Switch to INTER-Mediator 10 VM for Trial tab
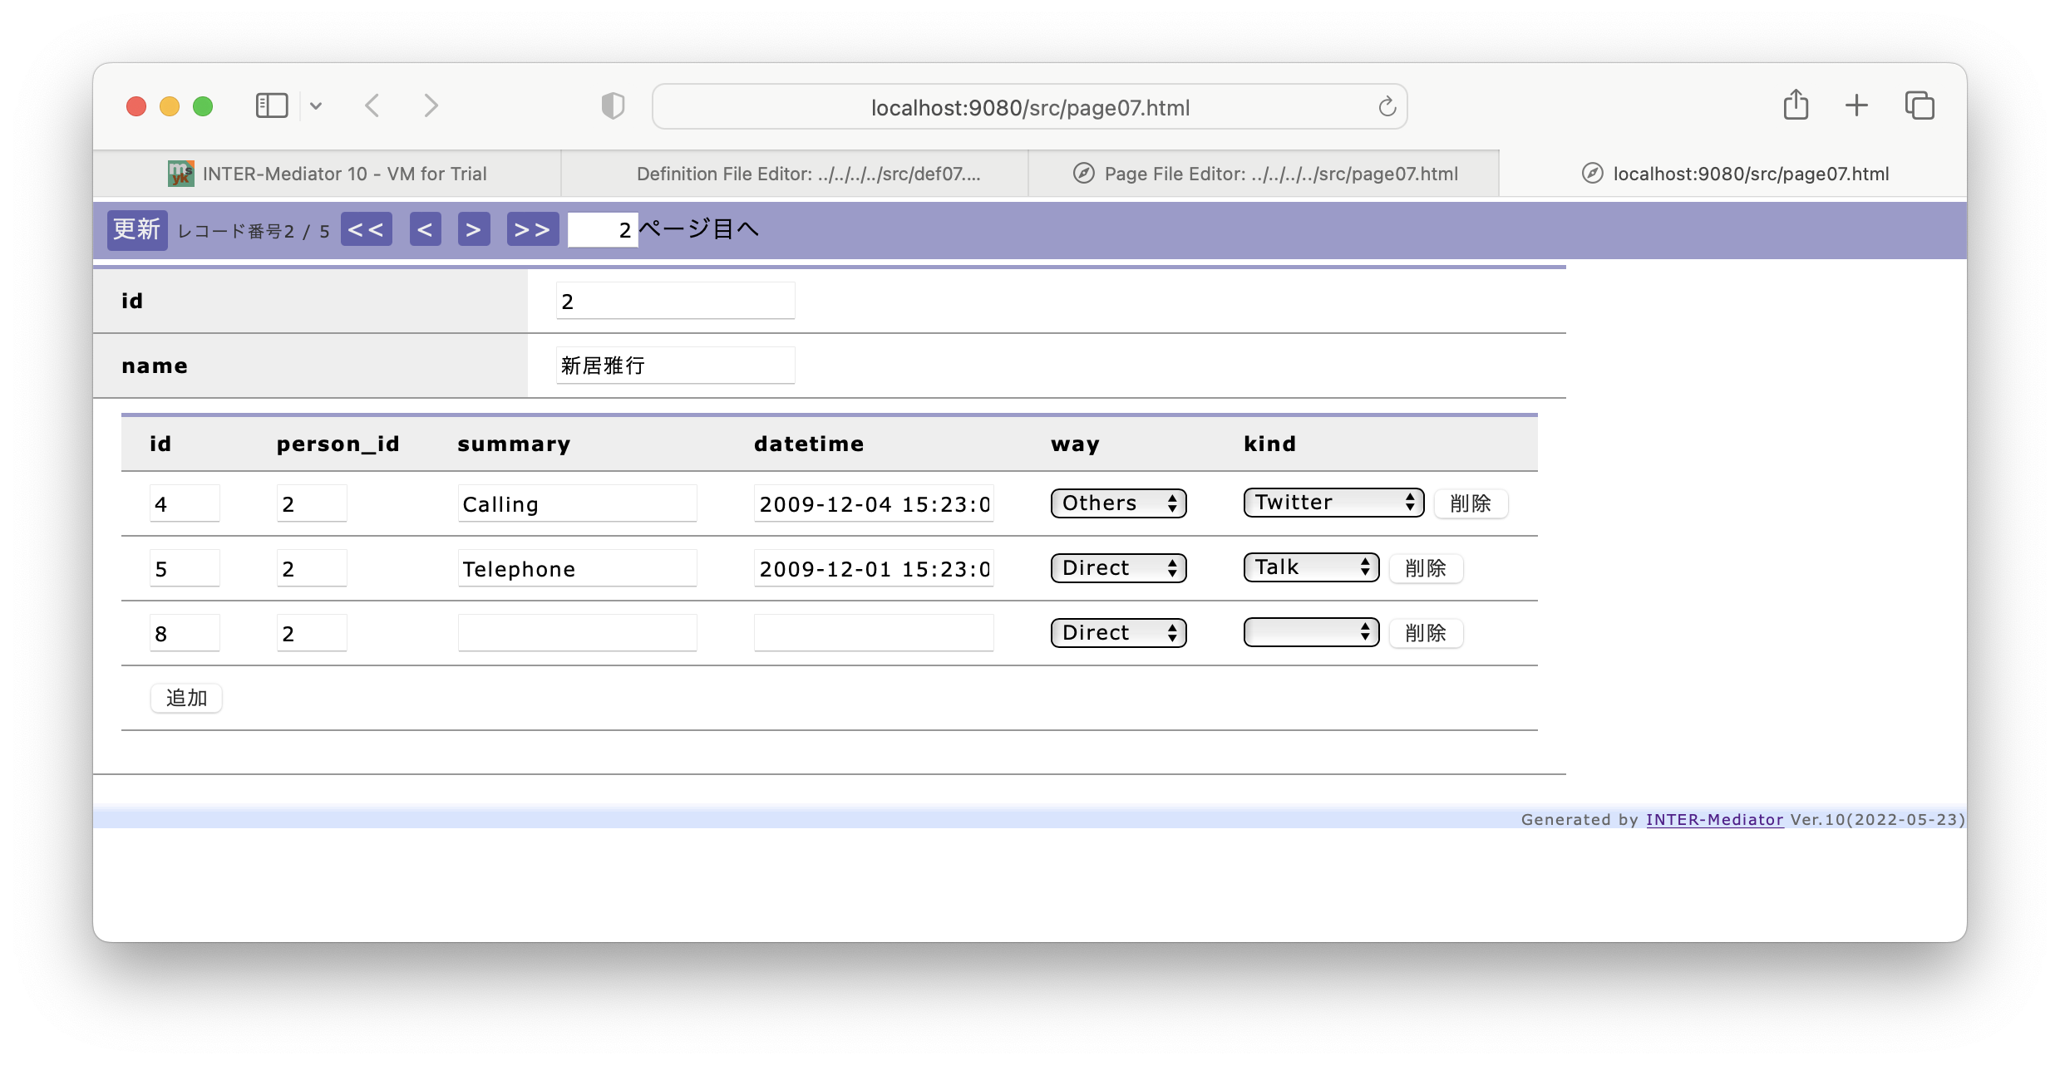Viewport: 2060px width, 1065px height. 328,174
